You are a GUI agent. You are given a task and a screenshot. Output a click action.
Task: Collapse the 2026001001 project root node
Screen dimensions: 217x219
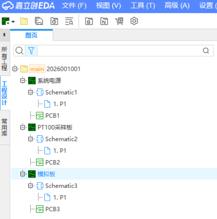pos(15,69)
